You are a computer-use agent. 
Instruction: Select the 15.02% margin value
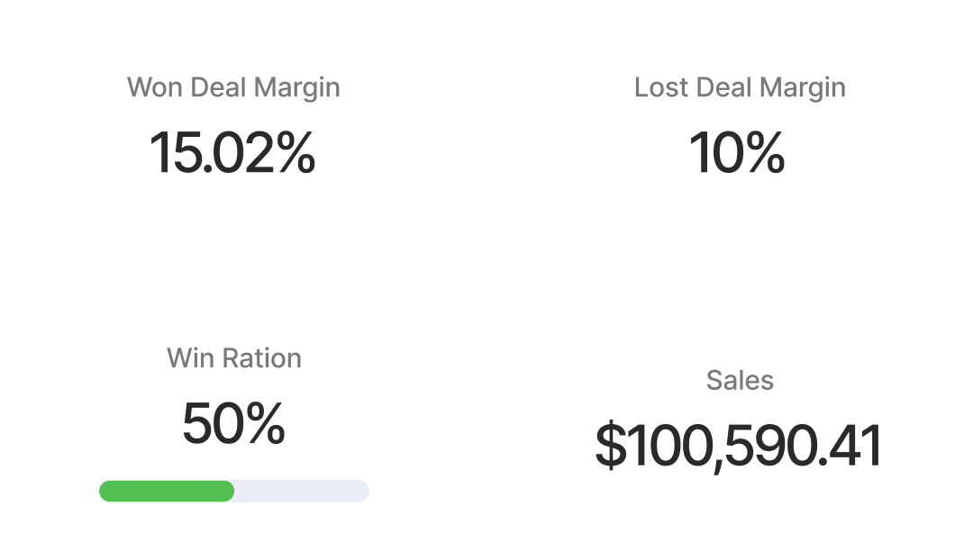(x=232, y=153)
